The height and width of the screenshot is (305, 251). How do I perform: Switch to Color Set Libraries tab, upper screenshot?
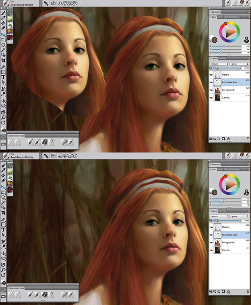pos(232,17)
